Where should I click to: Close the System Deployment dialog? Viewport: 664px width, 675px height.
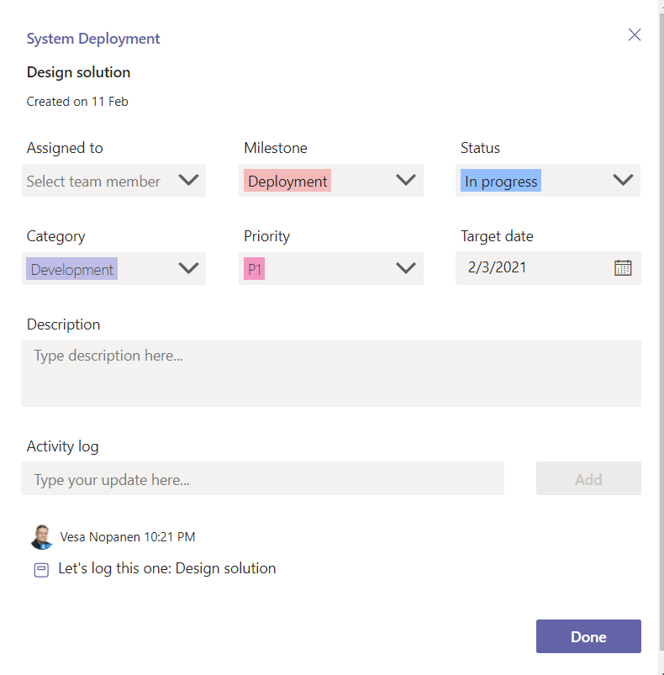(x=635, y=34)
